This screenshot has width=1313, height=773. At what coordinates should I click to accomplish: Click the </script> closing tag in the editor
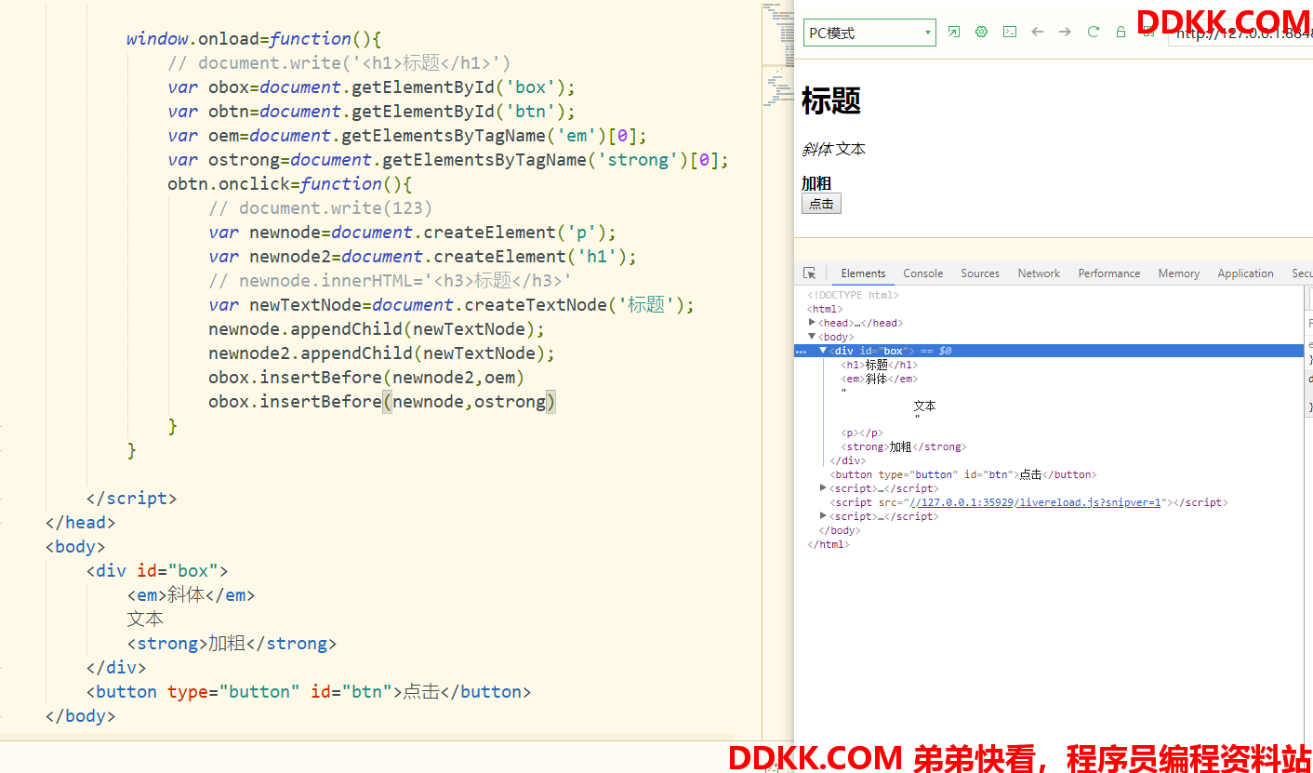pos(131,499)
